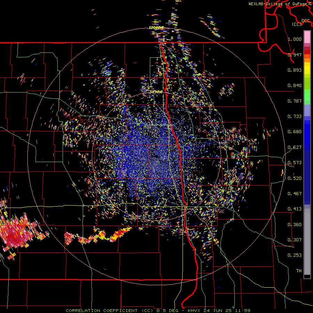313x313 pixels.
Task: Click the 0.787 scale label
Action: click(x=295, y=101)
